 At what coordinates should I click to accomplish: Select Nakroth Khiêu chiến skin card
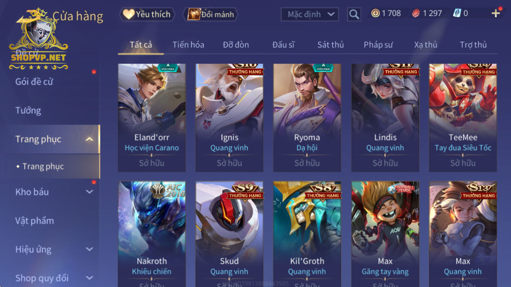click(152, 234)
